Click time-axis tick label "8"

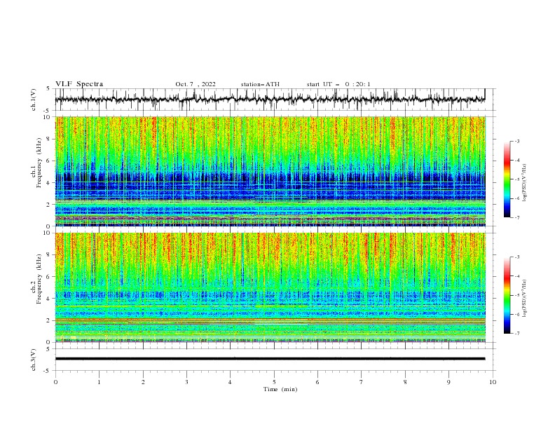click(405, 382)
